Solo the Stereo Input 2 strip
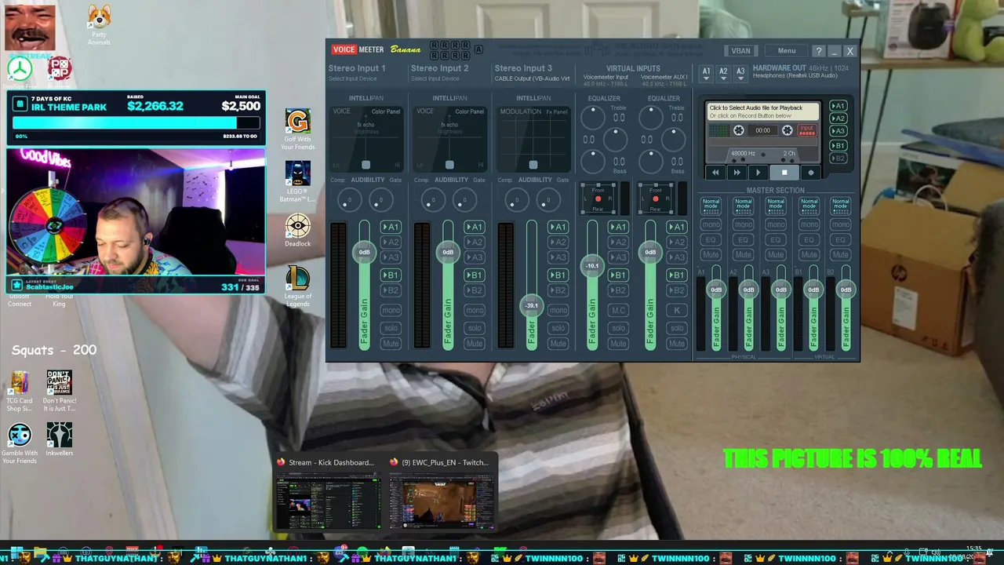 coord(474,328)
